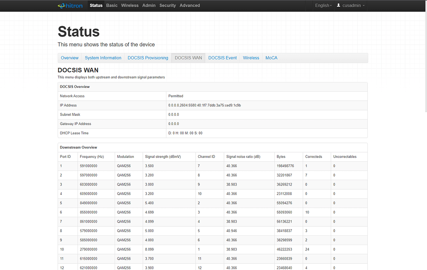Switch to the DOCSIS Event tab

tap(222, 58)
